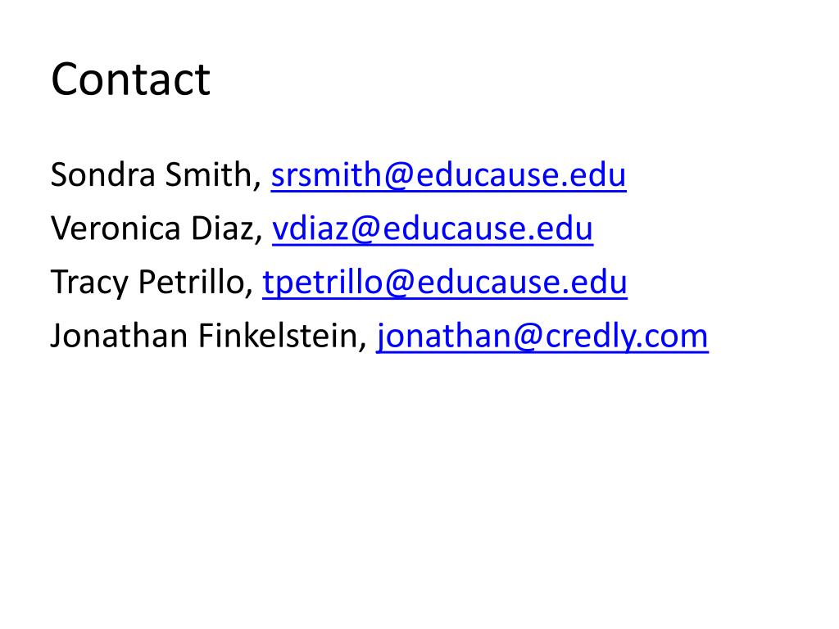Click the Contact slide heading
Image resolution: width=839 pixels, height=629 pixels.
(130, 79)
